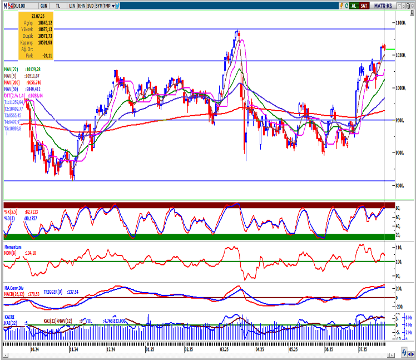Click the KAIRI indicator title
The width and height of the screenshot is (416, 360).
pyautogui.click(x=9, y=317)
